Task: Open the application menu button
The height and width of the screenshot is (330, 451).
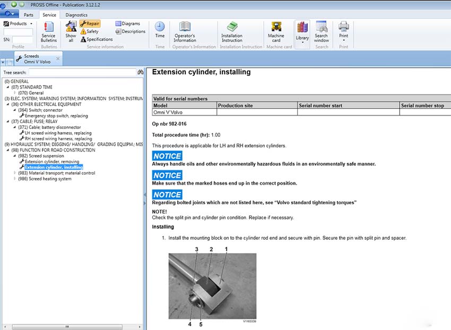Action: 9,13
